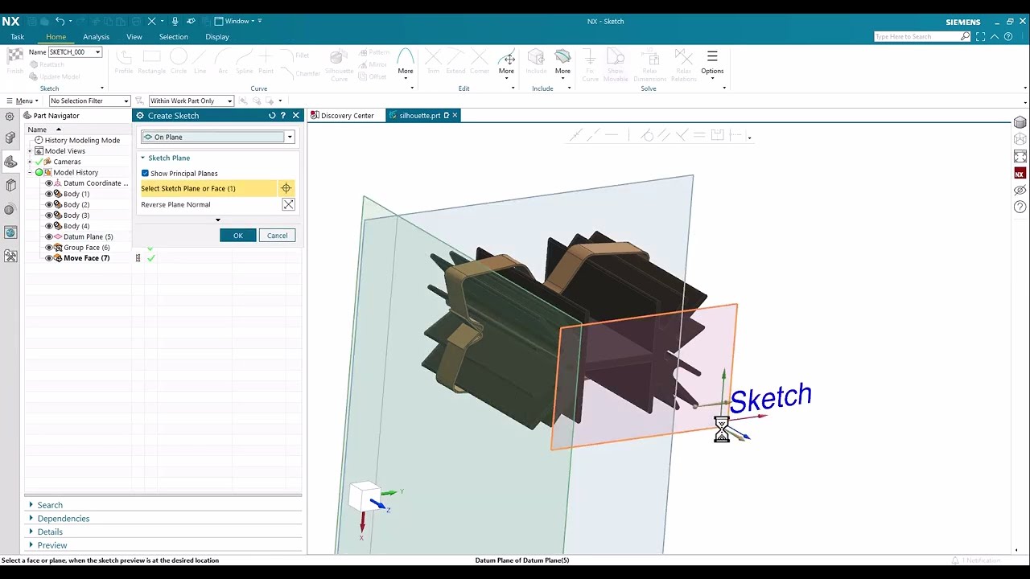Click the help question icon on right bar

pos(1020,207)
